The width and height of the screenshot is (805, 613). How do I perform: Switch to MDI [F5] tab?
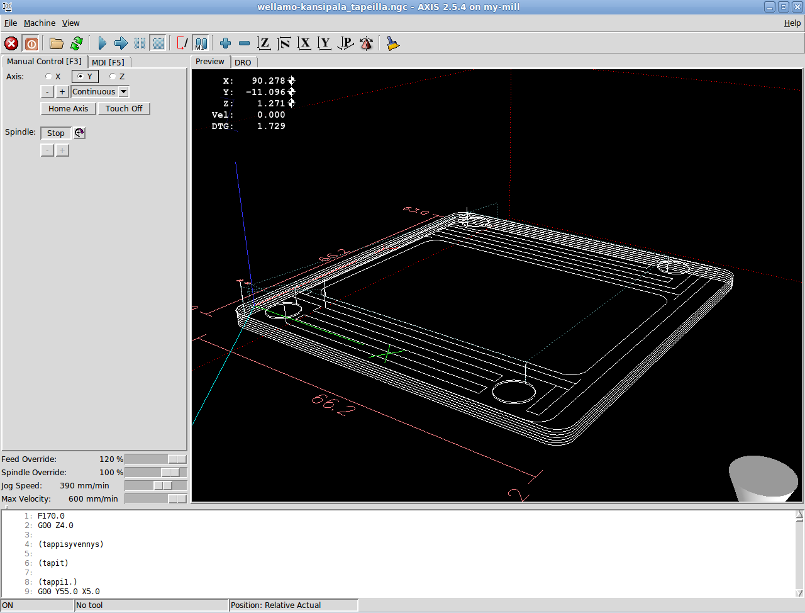point(108,62)
